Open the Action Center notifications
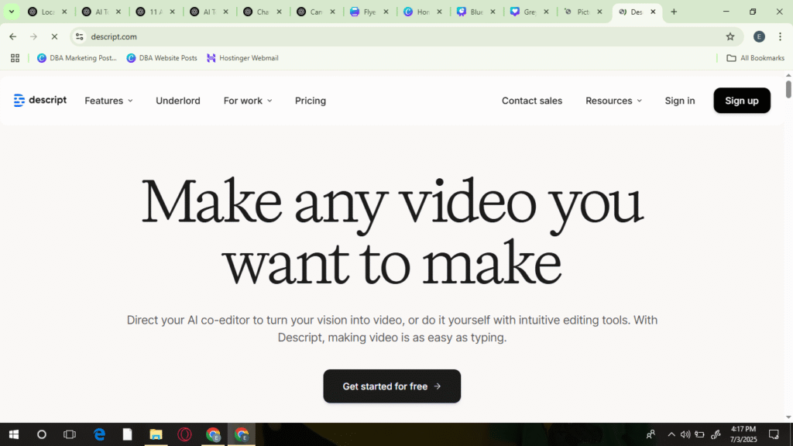793x446 pixels. coord(774,434)
